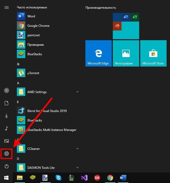Click the & letter group header
The image size is (170, 183).
click(x=18, y=64)
